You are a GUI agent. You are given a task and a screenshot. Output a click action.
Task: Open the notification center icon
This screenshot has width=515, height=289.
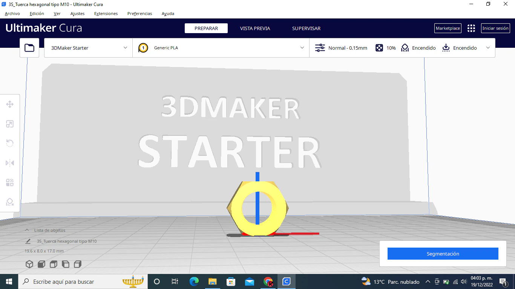[x=503, y=281]
